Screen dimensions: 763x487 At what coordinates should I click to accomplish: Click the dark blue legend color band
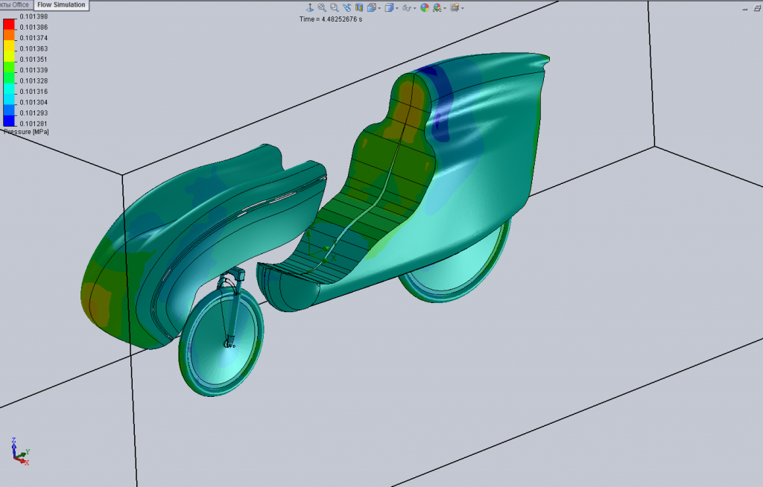(x=9, y=121)
